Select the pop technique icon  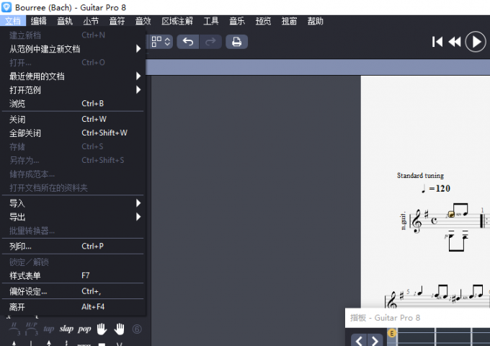click(84, 329)
